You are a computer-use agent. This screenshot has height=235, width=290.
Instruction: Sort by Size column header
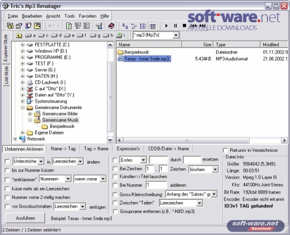[197, 45]
